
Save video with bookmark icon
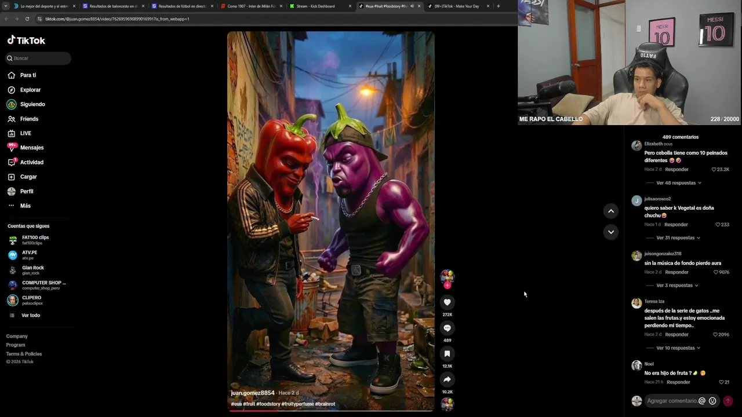[447, 353]
